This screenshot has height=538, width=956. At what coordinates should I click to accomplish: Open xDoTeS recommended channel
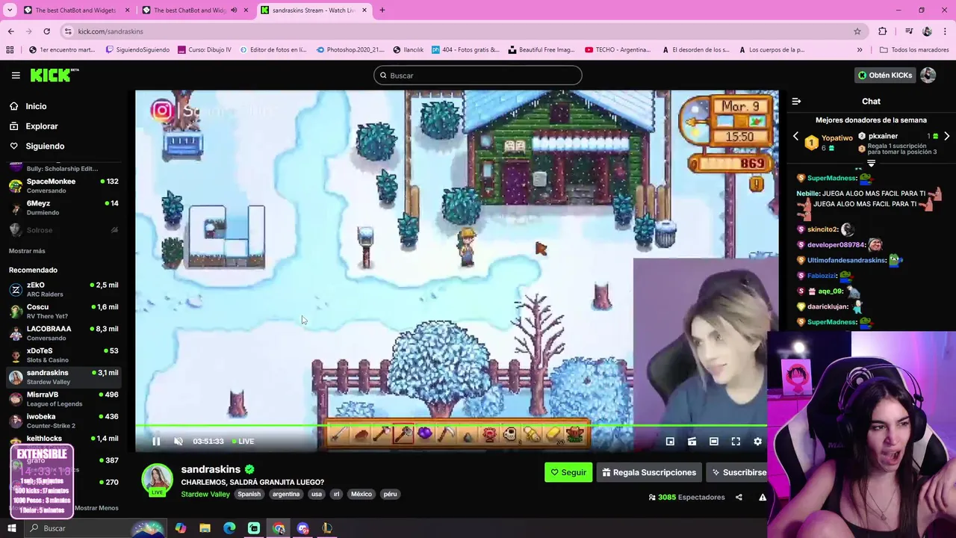64,355
